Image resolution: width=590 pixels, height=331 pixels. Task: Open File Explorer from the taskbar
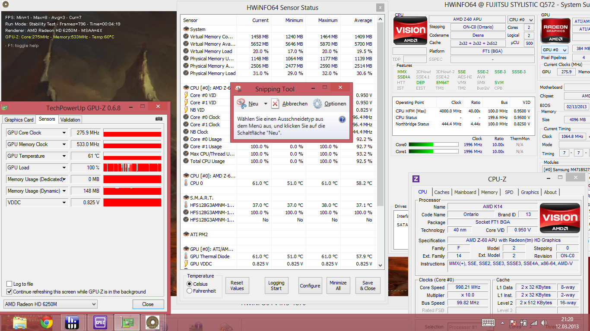click(x=20, y=322)
